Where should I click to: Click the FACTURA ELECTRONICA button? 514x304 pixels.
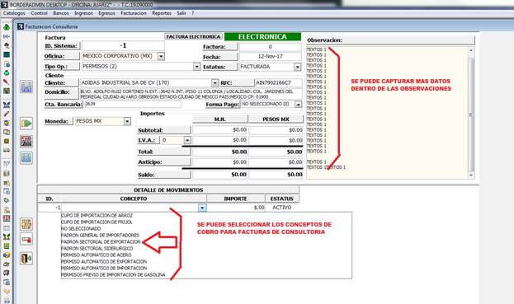coord(193,36)
